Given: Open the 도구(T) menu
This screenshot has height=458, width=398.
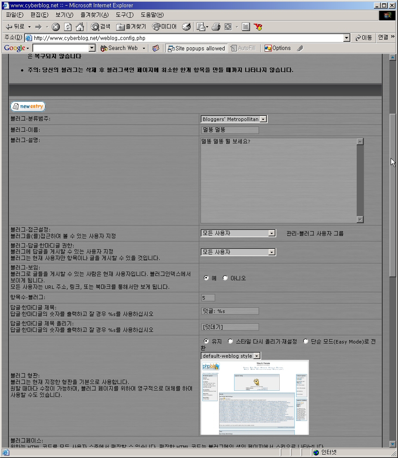Looking at the screenshot, I should coord(124,15).
